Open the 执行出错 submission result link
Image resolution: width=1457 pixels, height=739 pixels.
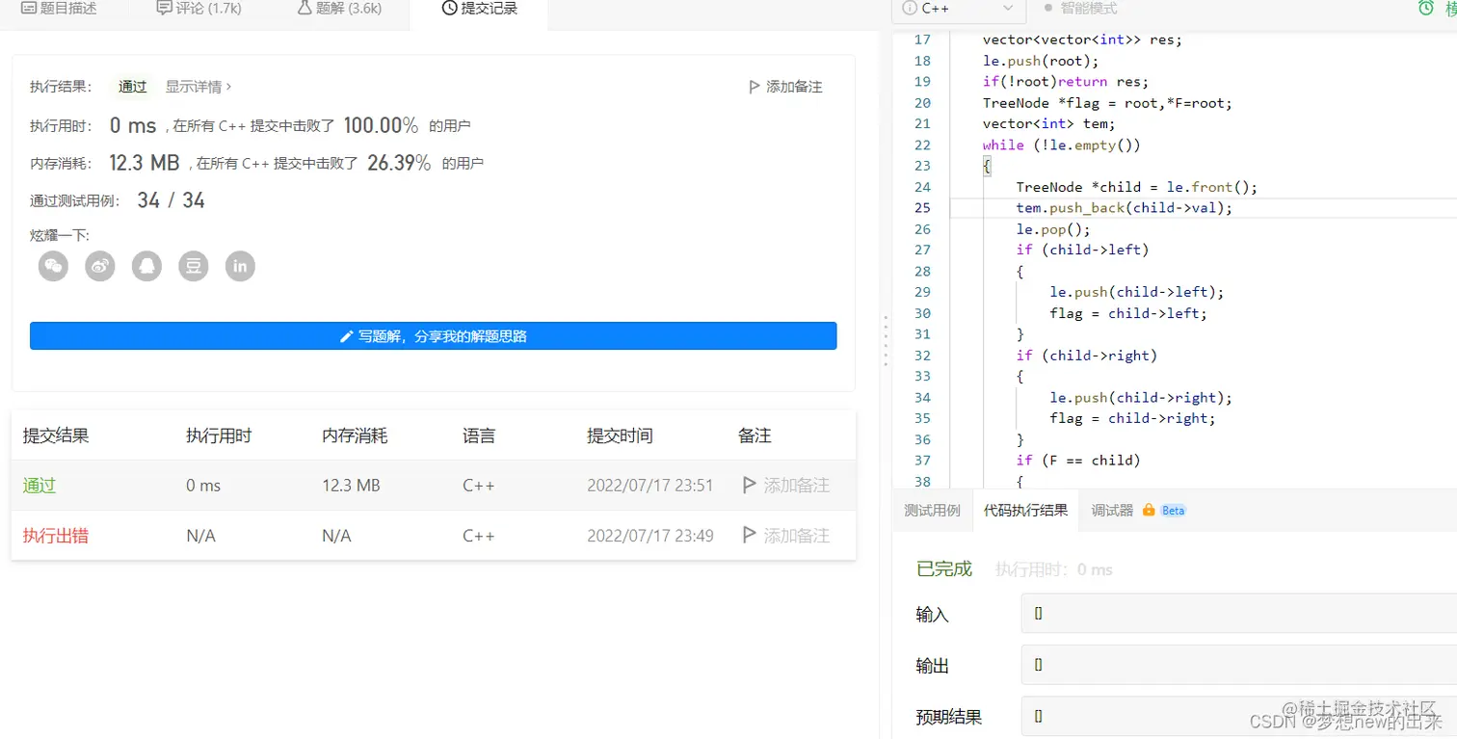(56, 536)
